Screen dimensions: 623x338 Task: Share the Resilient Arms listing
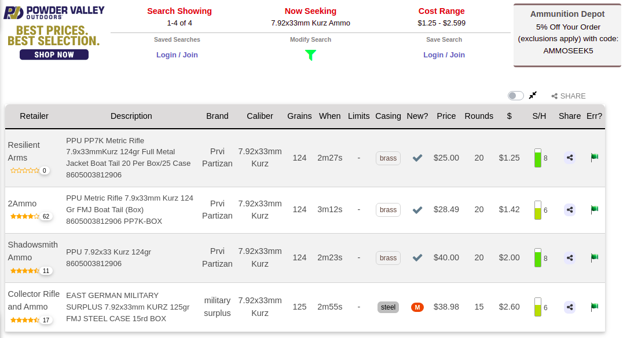(570, 158)
